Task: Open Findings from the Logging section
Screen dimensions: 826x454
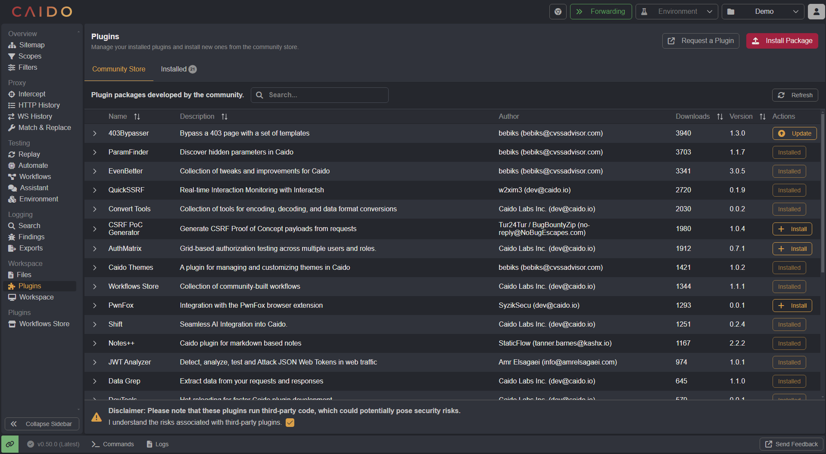Action: point(31,237)
